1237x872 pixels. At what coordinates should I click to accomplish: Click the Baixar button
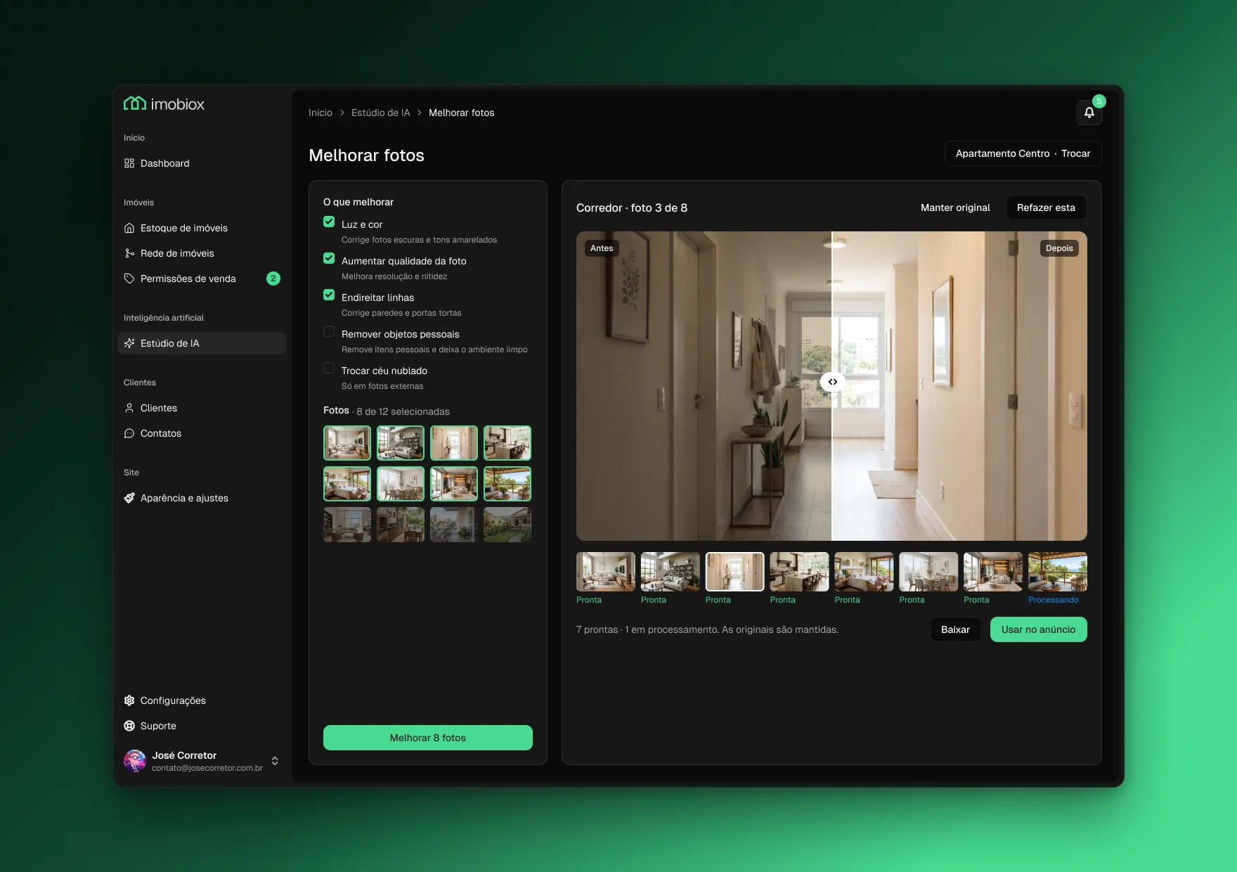[955, 629]
